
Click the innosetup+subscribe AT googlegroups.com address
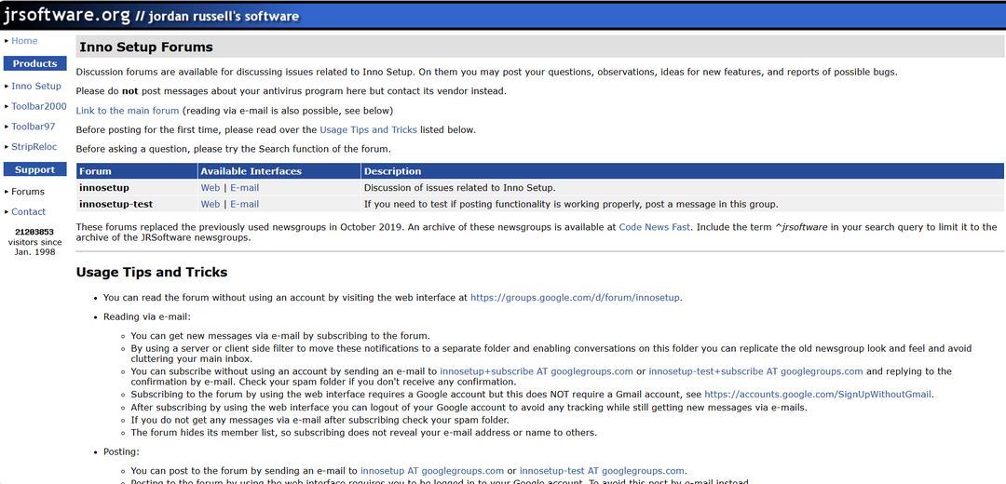point(537,371)
